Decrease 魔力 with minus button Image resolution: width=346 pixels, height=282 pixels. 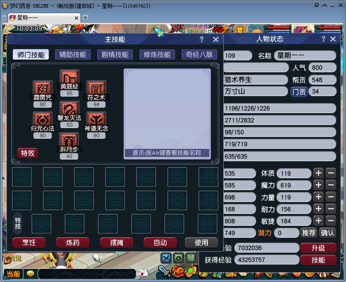pyautogui.click(x=331, y=185)
